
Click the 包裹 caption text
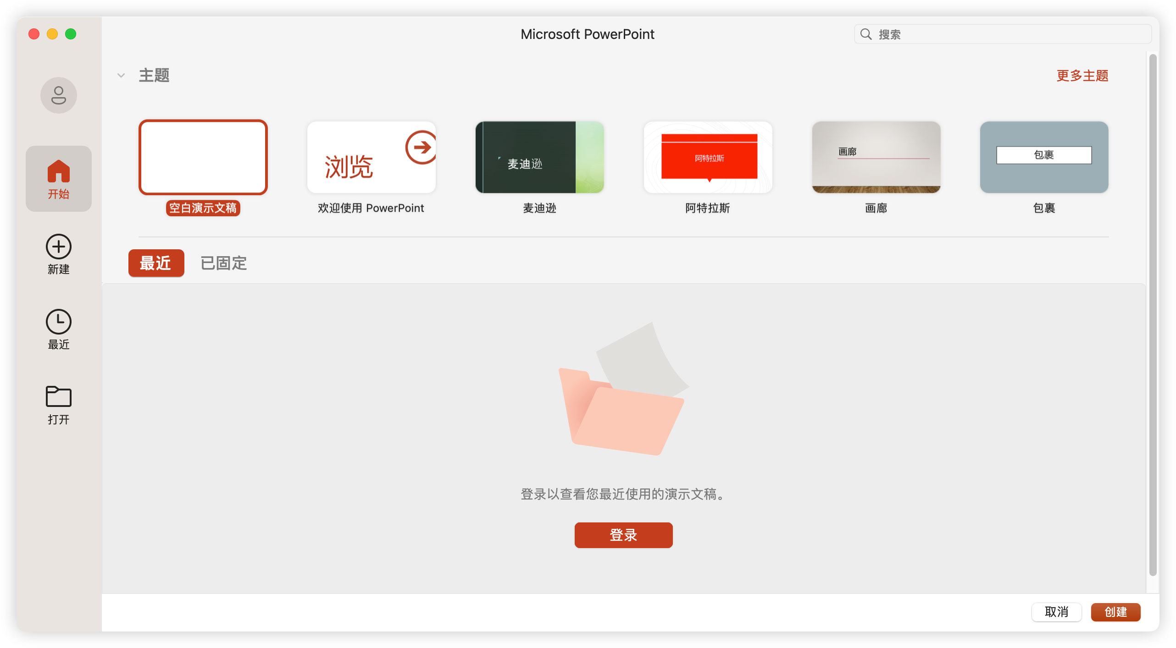[x=1044, y=208]
